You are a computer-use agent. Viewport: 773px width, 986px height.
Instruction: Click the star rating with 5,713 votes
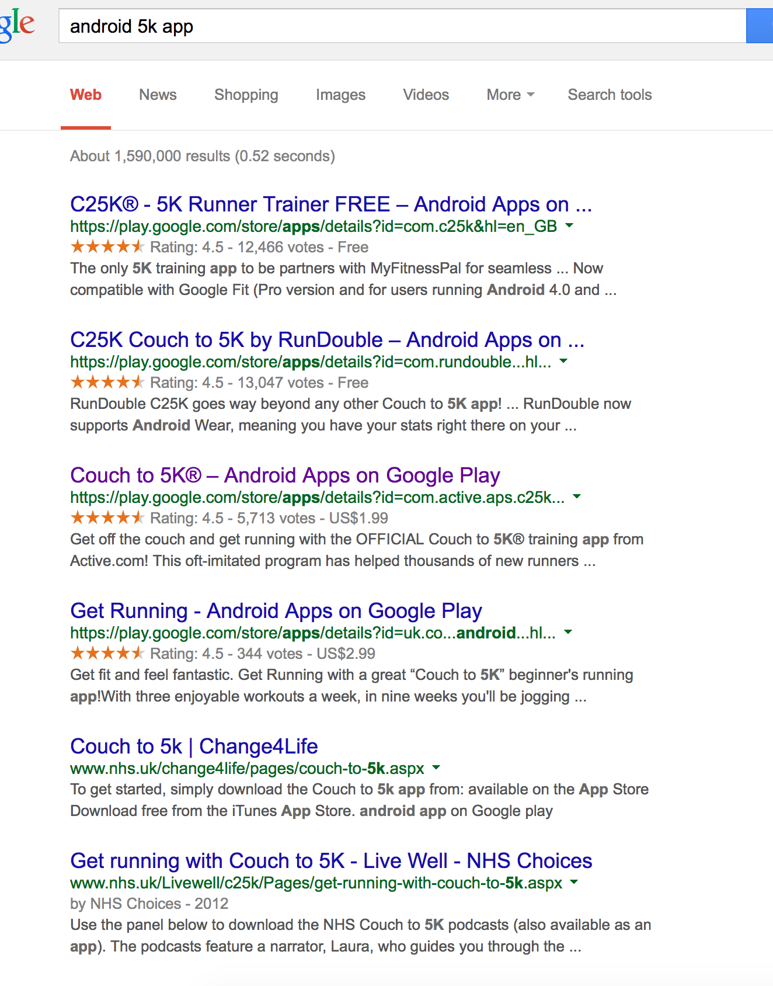pos(107,518)
